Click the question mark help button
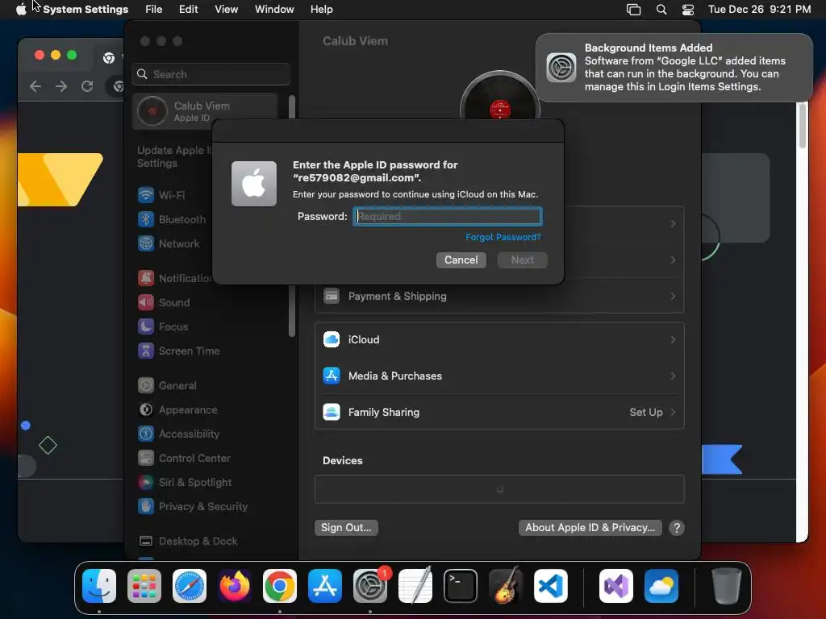Screen dimensions: 826x619 [677, 528]
